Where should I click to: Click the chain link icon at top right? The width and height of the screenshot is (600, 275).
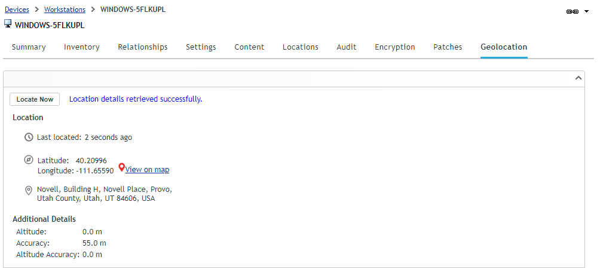click(572, 12)
